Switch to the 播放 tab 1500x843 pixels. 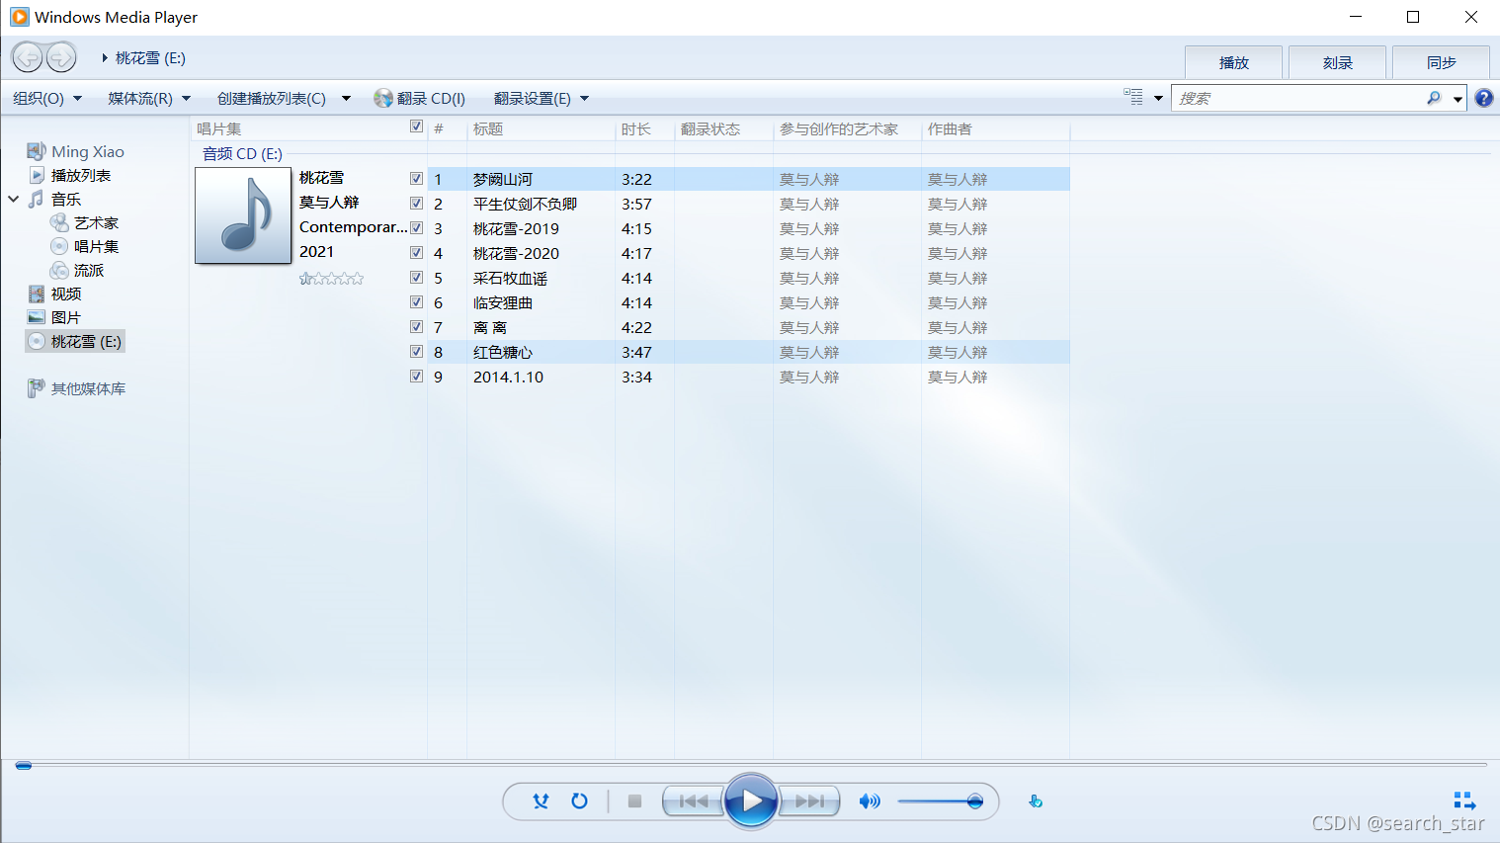pyautogui.click(x=1233, y=62)
